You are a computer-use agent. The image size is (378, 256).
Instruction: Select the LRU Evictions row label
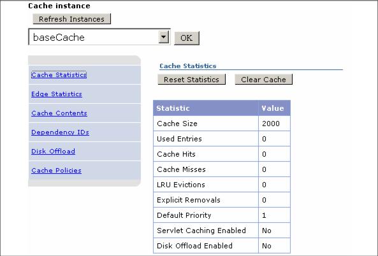[181, 185]
